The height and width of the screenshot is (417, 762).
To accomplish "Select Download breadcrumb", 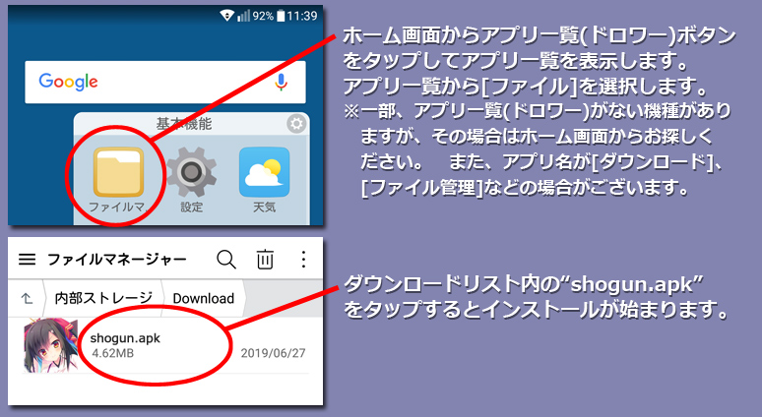I will tap(203, 298).
